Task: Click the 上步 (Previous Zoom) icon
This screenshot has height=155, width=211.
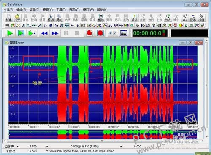Action: (160, 18)
